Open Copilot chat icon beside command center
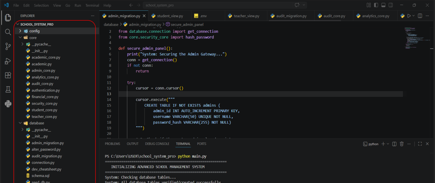The image size is (435, 183). [x=297, y=5]
